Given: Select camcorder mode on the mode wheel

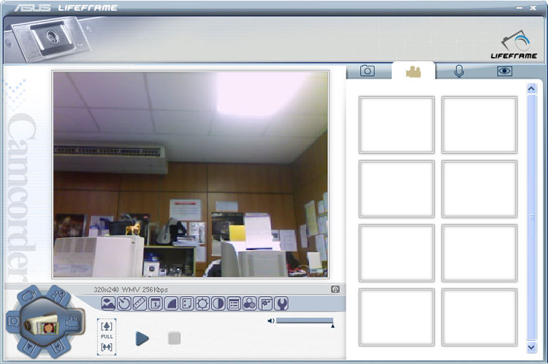Looking at the screenshot, I should [73, 321].
